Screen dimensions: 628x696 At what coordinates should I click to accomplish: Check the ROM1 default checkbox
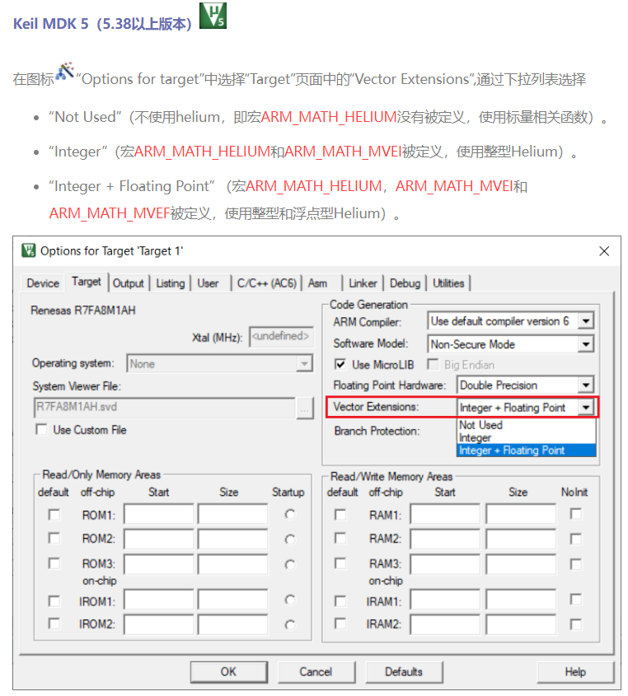point(54,515)
